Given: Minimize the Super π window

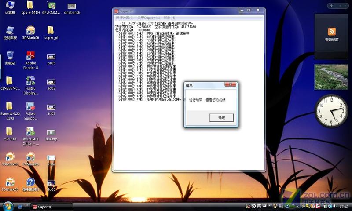Looking at the screenshot, I should [x=242, y=10].
